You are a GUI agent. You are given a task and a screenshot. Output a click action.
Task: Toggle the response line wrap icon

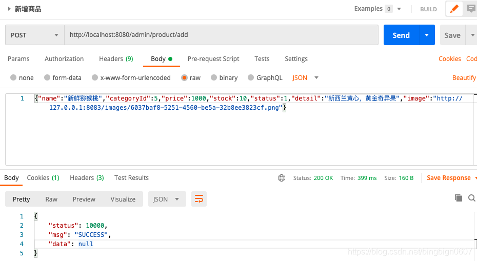pos(199,199)
